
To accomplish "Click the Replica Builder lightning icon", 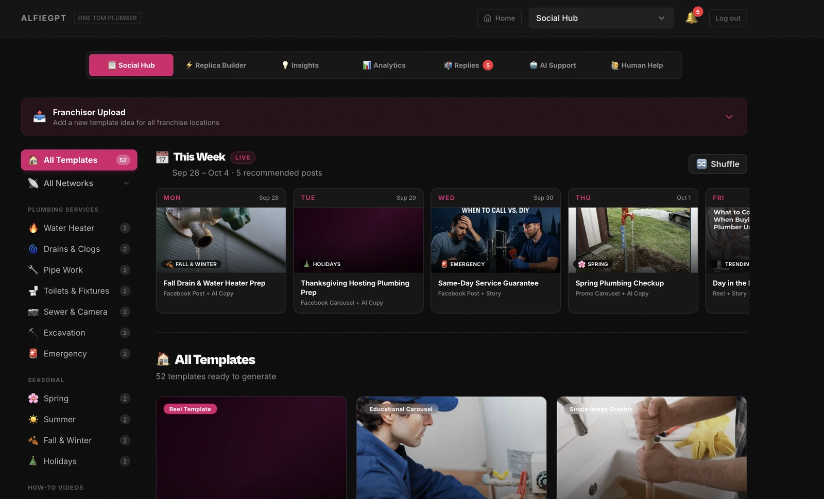I will click(x=189, y=65).
